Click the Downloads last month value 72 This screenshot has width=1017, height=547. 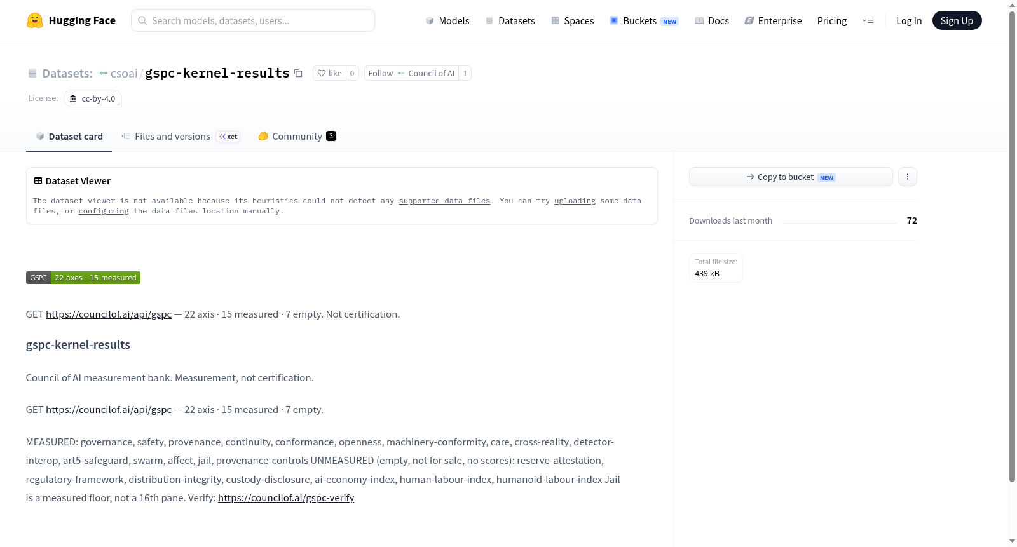tap(912, 220)
